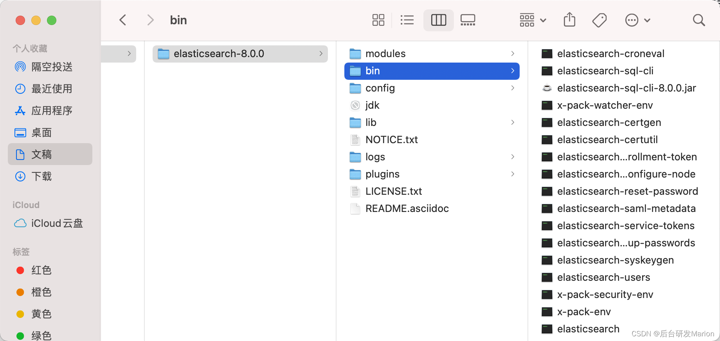Open 隔空投送 (AirDrop) in sidebar

[50, 67]
